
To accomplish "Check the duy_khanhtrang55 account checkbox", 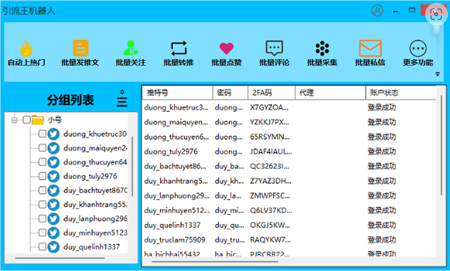I will (42, 204).
